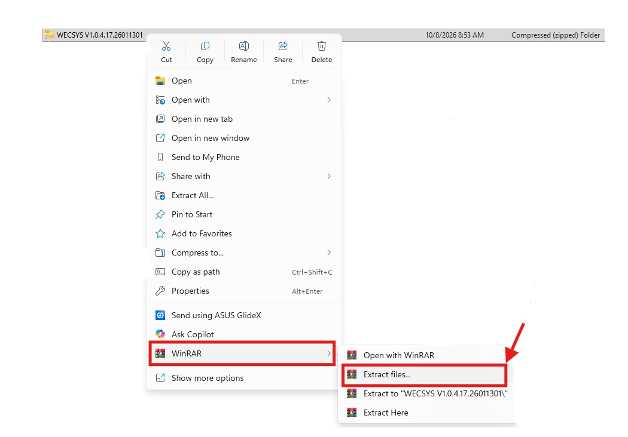Screen dimensions: 628x437
Task: Click the Rename icon
Action: point(243,47)
